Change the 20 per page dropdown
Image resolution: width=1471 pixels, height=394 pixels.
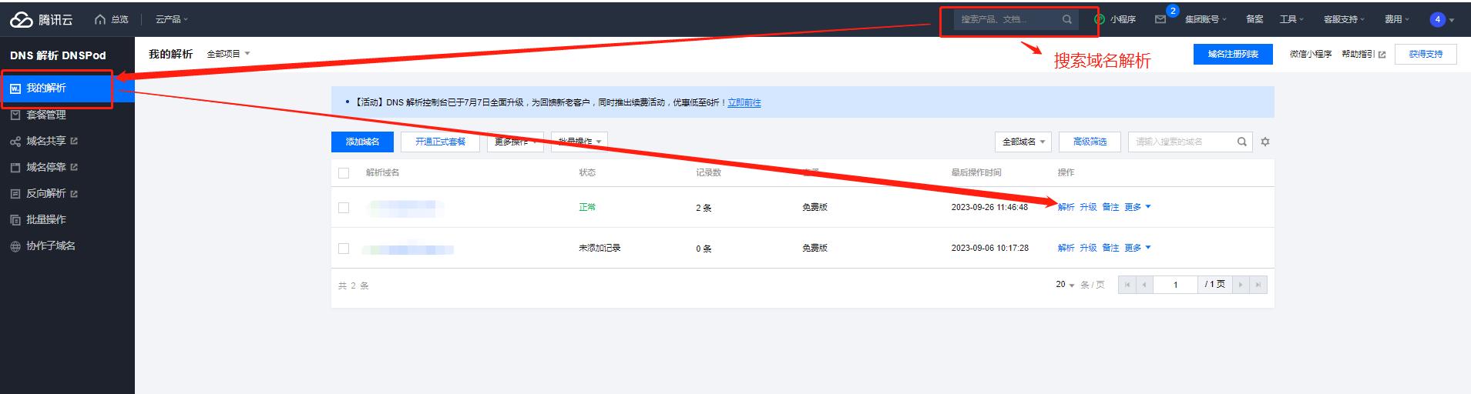pyautogui.click(x=1064, y=285)
